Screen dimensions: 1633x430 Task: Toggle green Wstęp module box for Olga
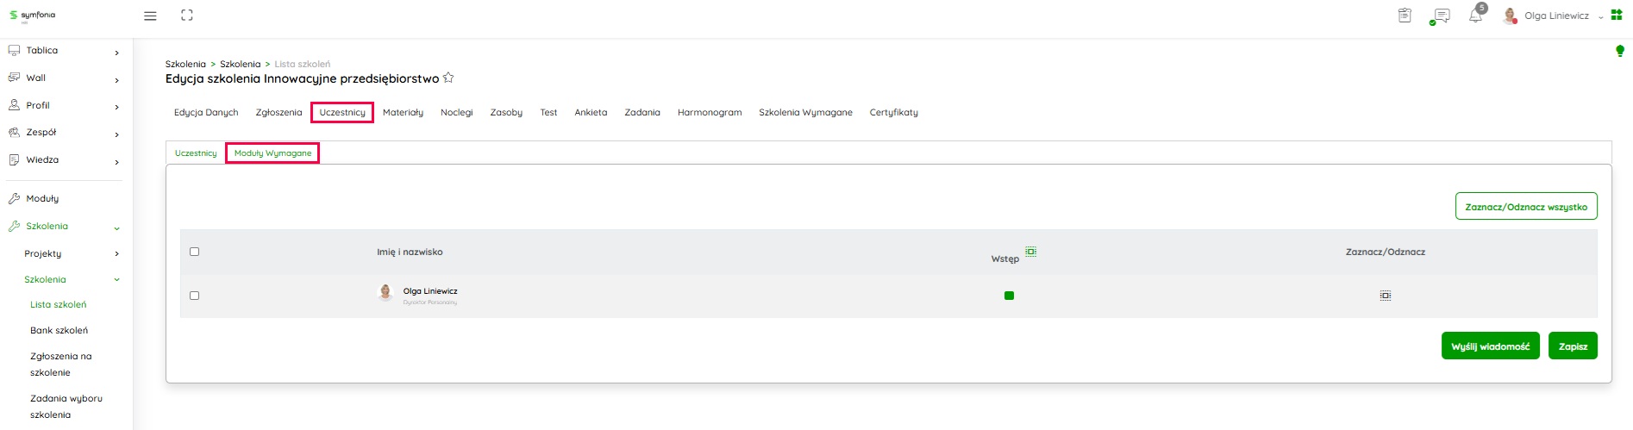1009,296
